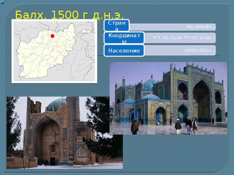Select the Координаты label box
Screen dimensions: 234x175
click(124, 38)
